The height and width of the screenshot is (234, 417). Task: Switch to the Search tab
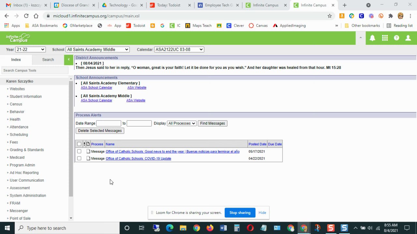pyautogui.click(x=48, y=59)
